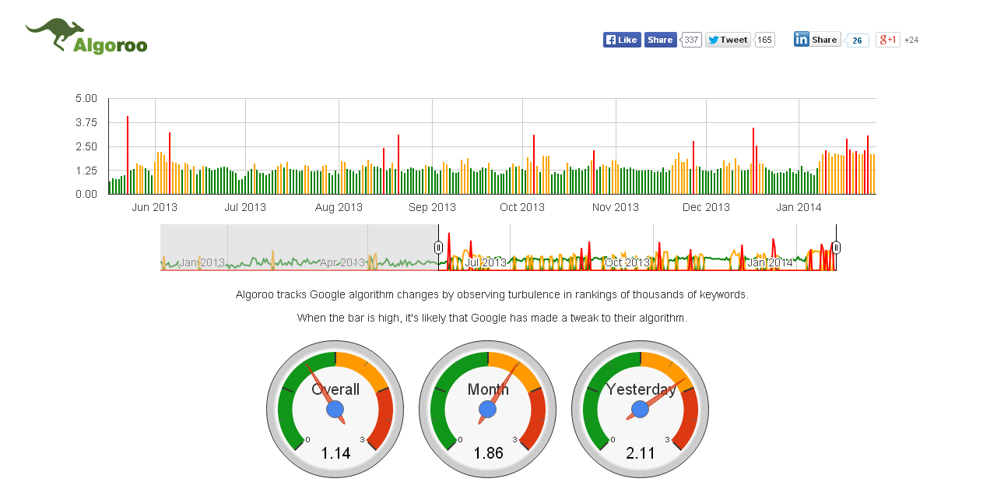Screen dimensions: 983x482
Task: Click the LinkedIn share count 26
Action: [857, 40]
